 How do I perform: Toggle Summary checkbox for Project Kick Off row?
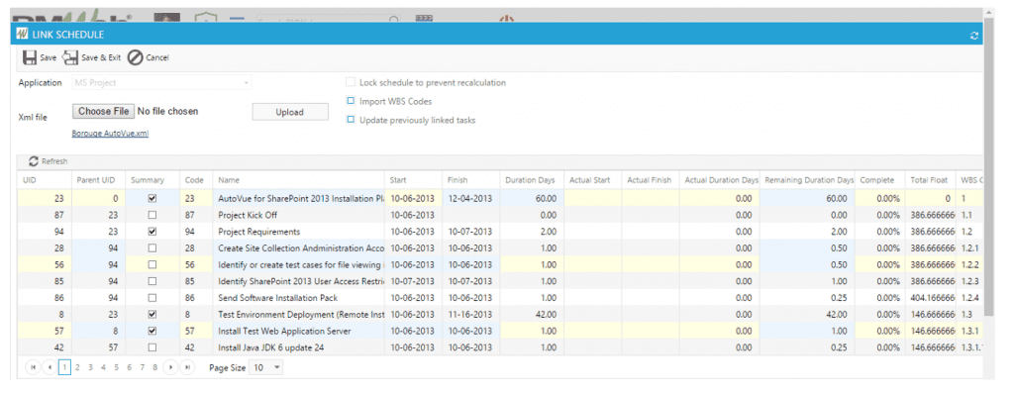point(152,215)
